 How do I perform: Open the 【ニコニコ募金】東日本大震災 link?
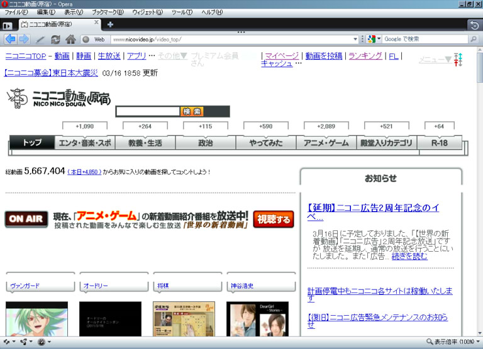[51, 73]
